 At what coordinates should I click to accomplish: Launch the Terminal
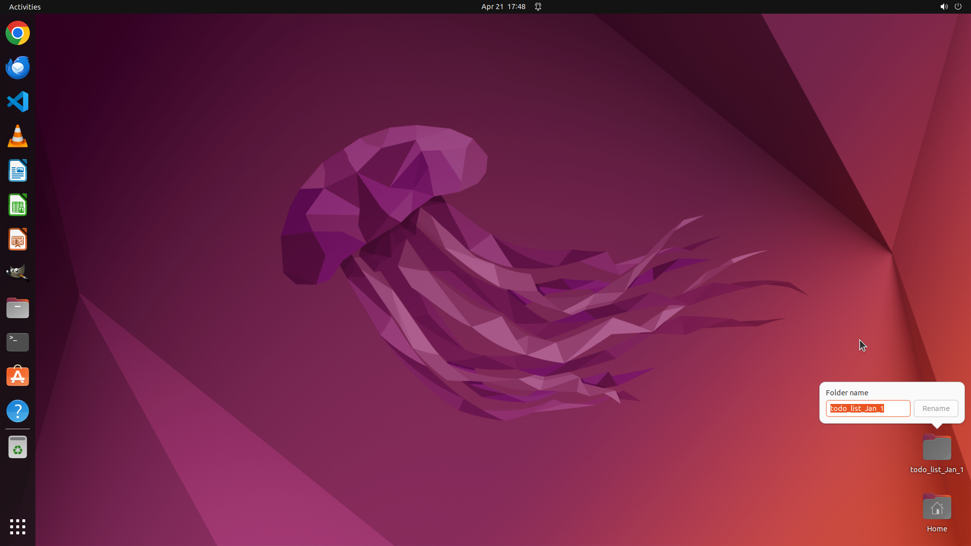click(x=18, y=342)
